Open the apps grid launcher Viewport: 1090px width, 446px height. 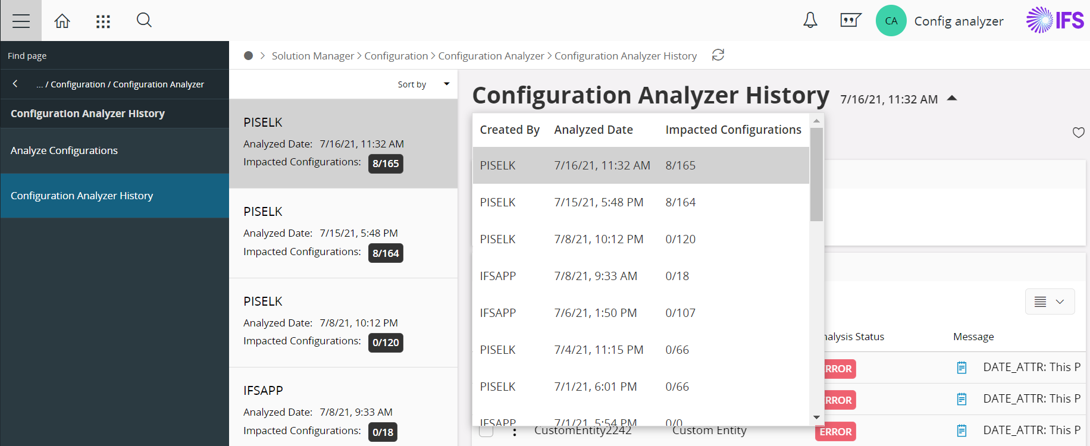(x=103, y=21)
